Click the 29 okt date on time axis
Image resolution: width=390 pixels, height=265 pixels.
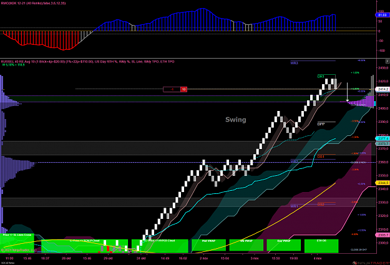coord(108,258)
